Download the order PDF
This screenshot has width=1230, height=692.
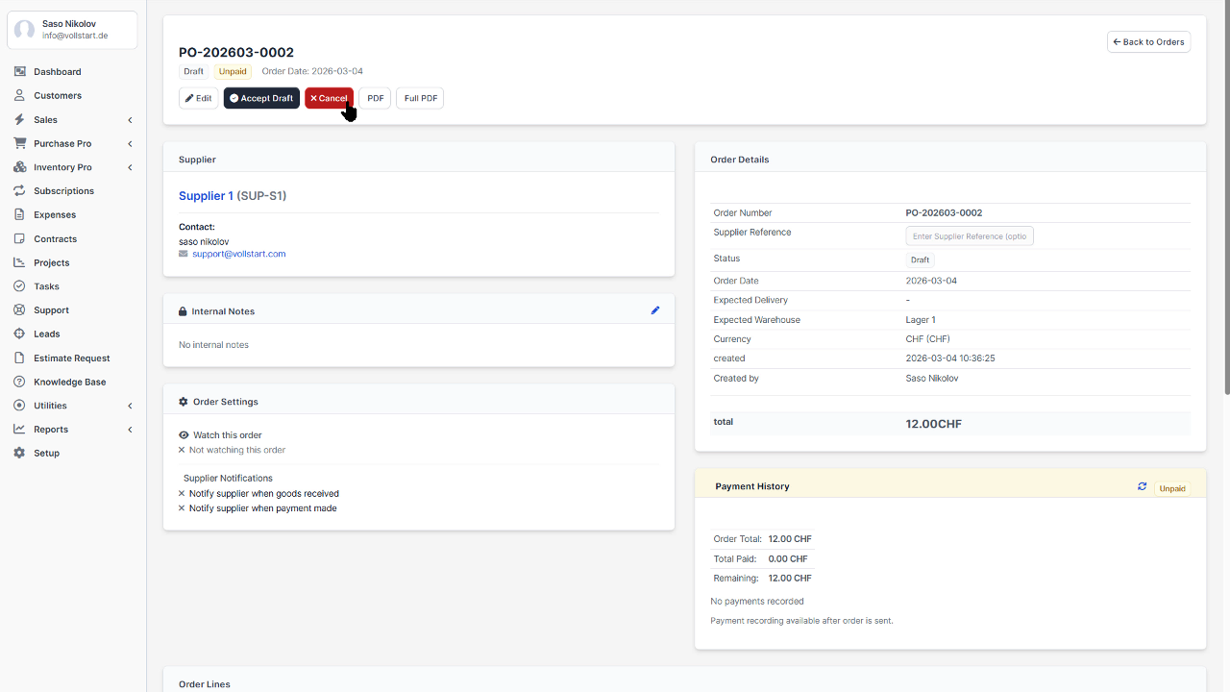click(375, 98)
